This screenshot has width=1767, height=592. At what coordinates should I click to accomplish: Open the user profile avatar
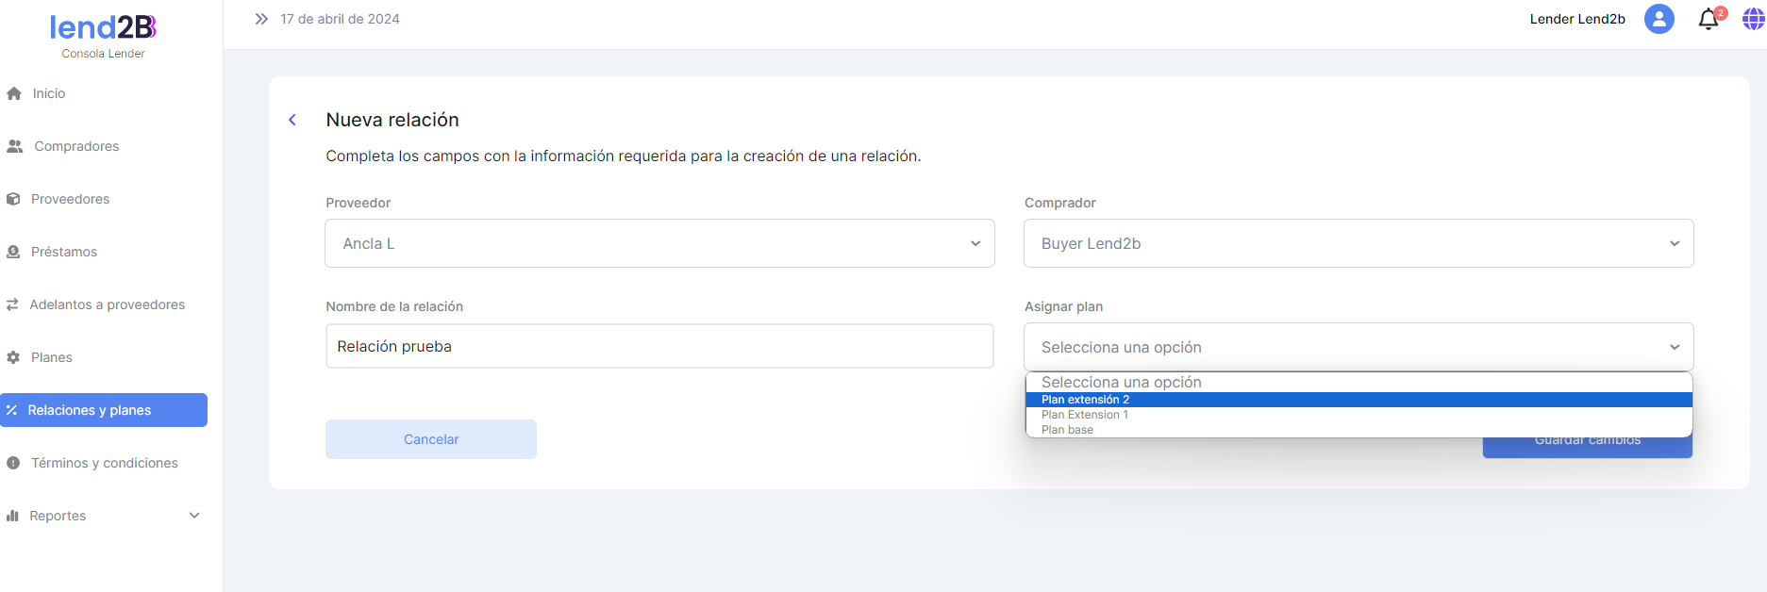(x=1659, y=19)
